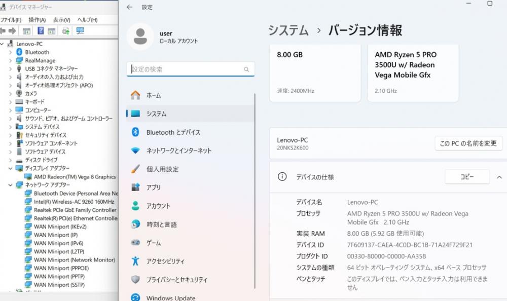Expand the Bluetooth tree node
This screenshot has height=301, width=507.
point(10,52)
